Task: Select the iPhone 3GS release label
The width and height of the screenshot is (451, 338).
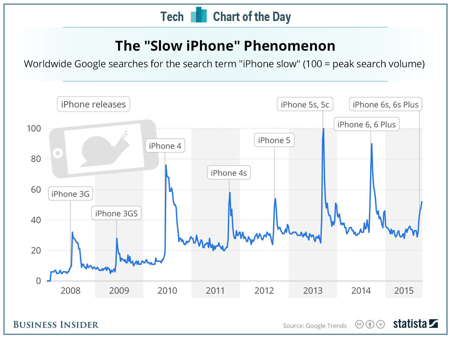Action: 117,214
